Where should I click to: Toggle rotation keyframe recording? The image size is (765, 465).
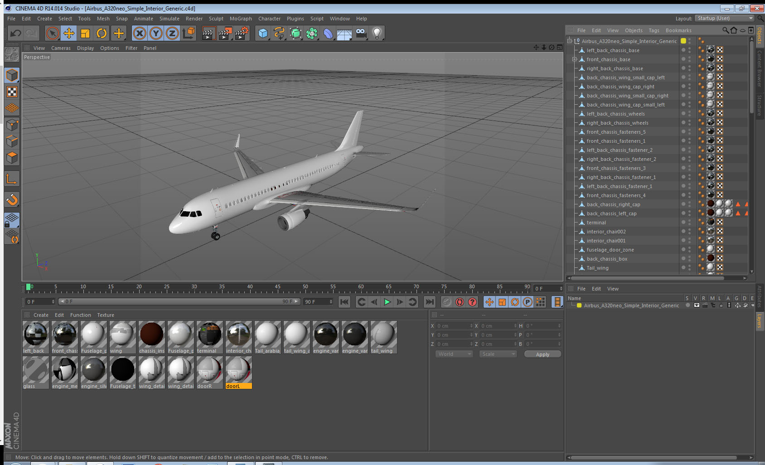coord(515,302)
